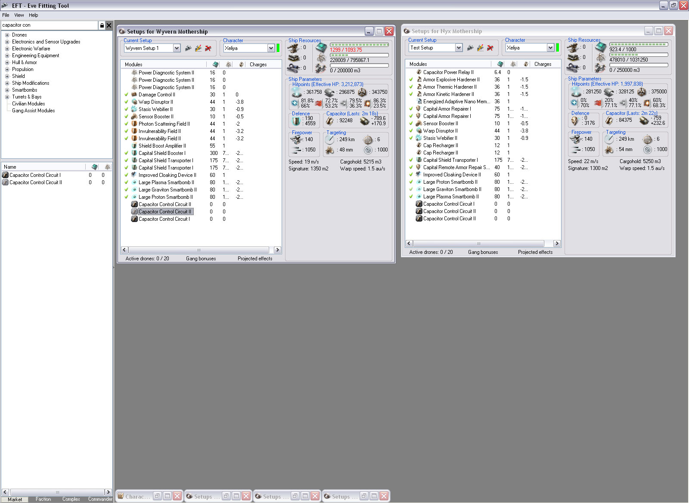Viewport: 689px width, 503px height.
Task: Expand the Hull & Armor category
Action: 7,62
